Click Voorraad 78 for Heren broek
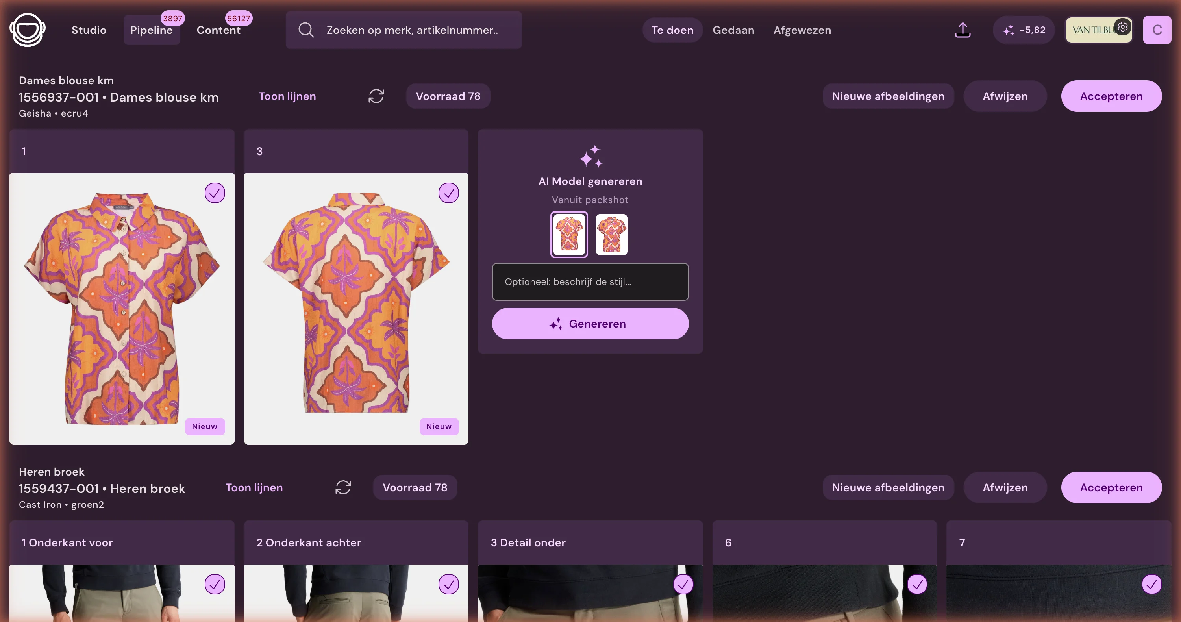This screenshot has height=622, width=1181. pyautogui.click(x=415, y=487)
